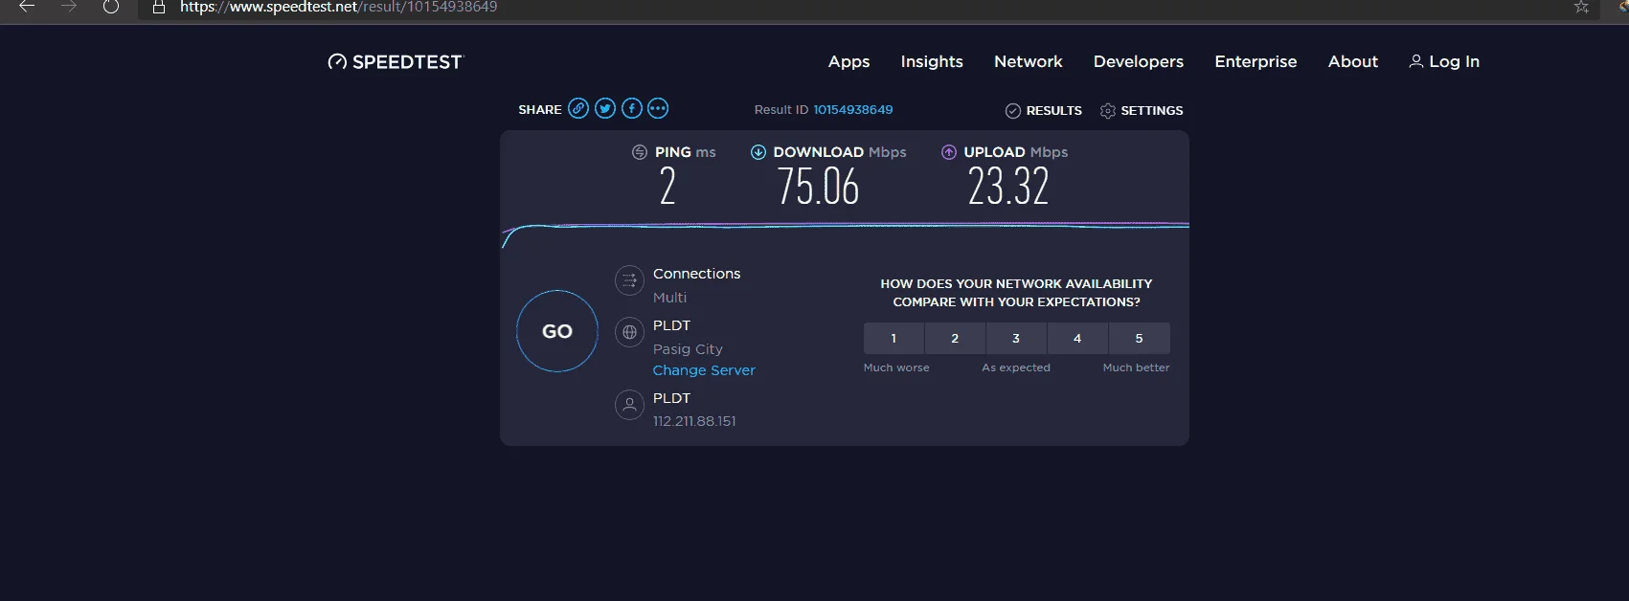
Task: Copy the result link via share link icon
Action: [578, 108]
